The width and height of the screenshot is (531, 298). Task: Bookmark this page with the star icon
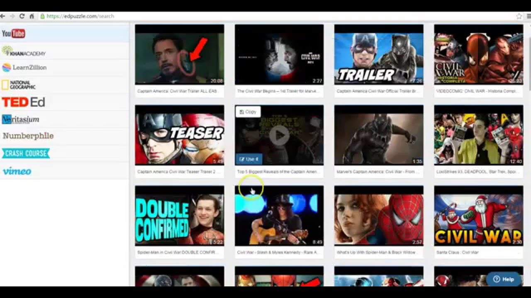(519, 16)
